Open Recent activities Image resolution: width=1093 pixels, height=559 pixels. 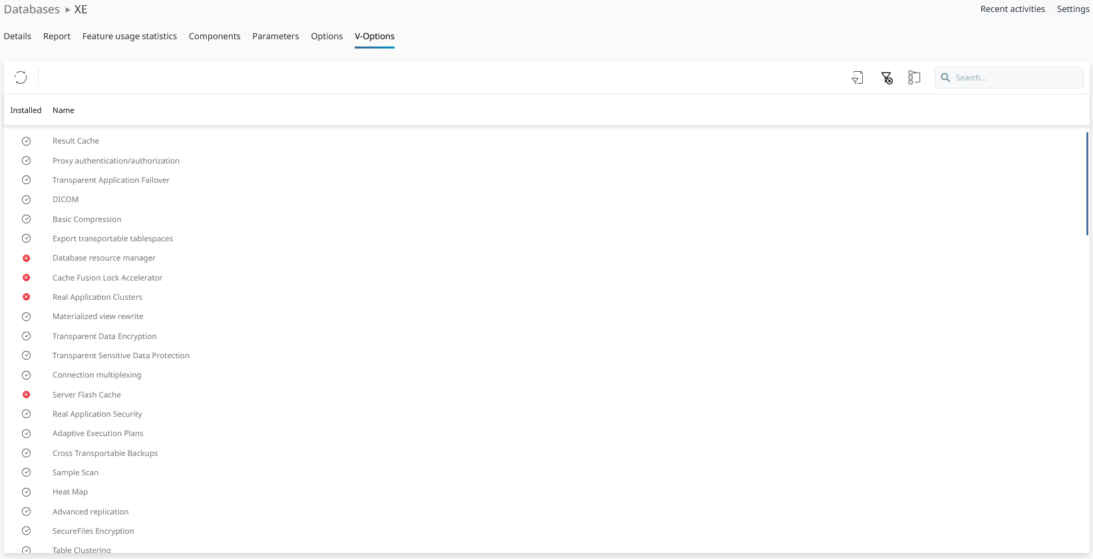click(x=1012, y=9)
